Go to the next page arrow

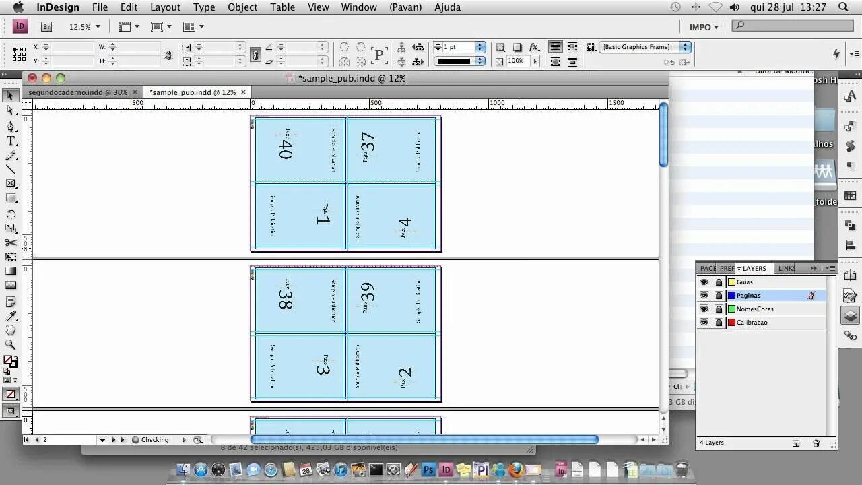(114, 440)
